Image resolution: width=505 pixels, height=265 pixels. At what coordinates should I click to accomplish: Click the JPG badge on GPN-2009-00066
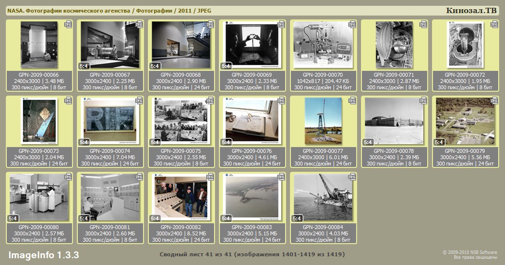pyautogui.click(x=68, y=24)
